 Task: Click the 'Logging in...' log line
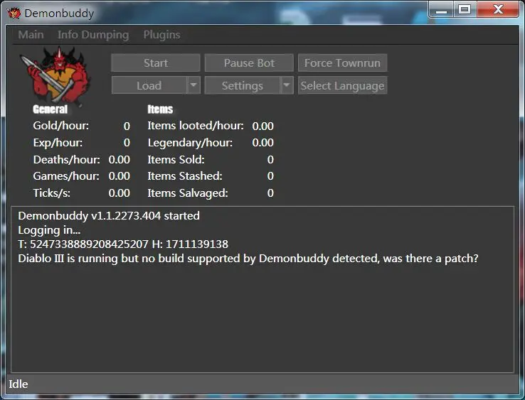(49, 230)
